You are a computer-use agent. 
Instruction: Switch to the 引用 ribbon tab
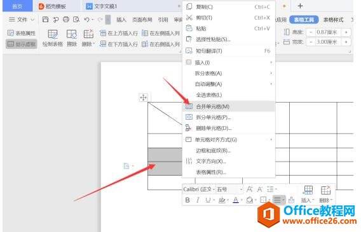pos(163,20)
